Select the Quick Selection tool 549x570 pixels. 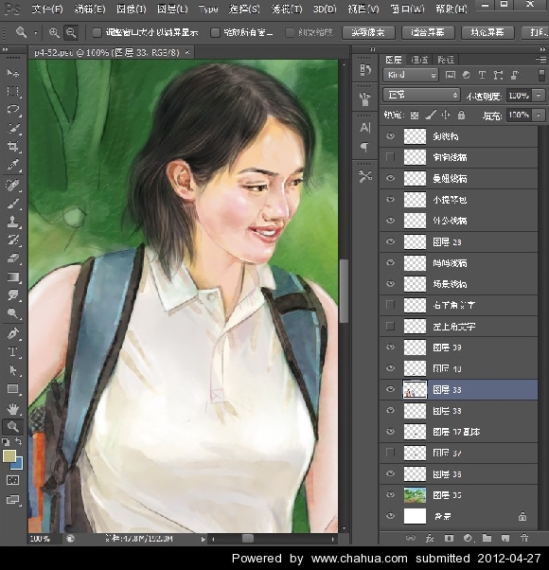click(12, 128)
